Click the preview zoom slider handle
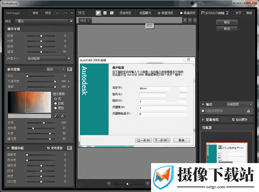The height and width of the screenshot is (192, 259). click(127, 184)
